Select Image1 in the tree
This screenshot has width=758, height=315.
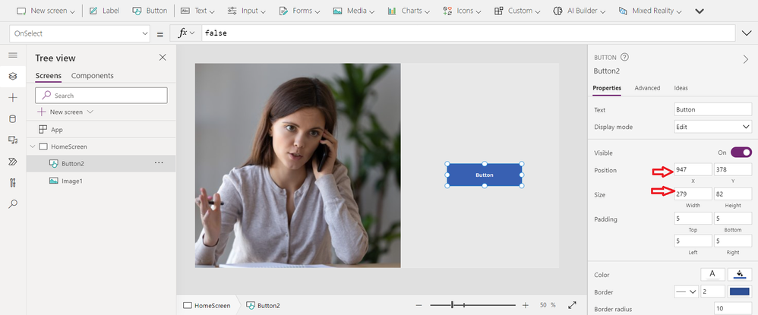point(71,181)
